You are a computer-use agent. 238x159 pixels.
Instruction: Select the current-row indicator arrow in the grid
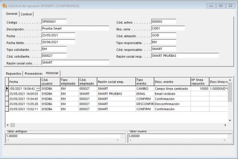click(x=6, y=89)
